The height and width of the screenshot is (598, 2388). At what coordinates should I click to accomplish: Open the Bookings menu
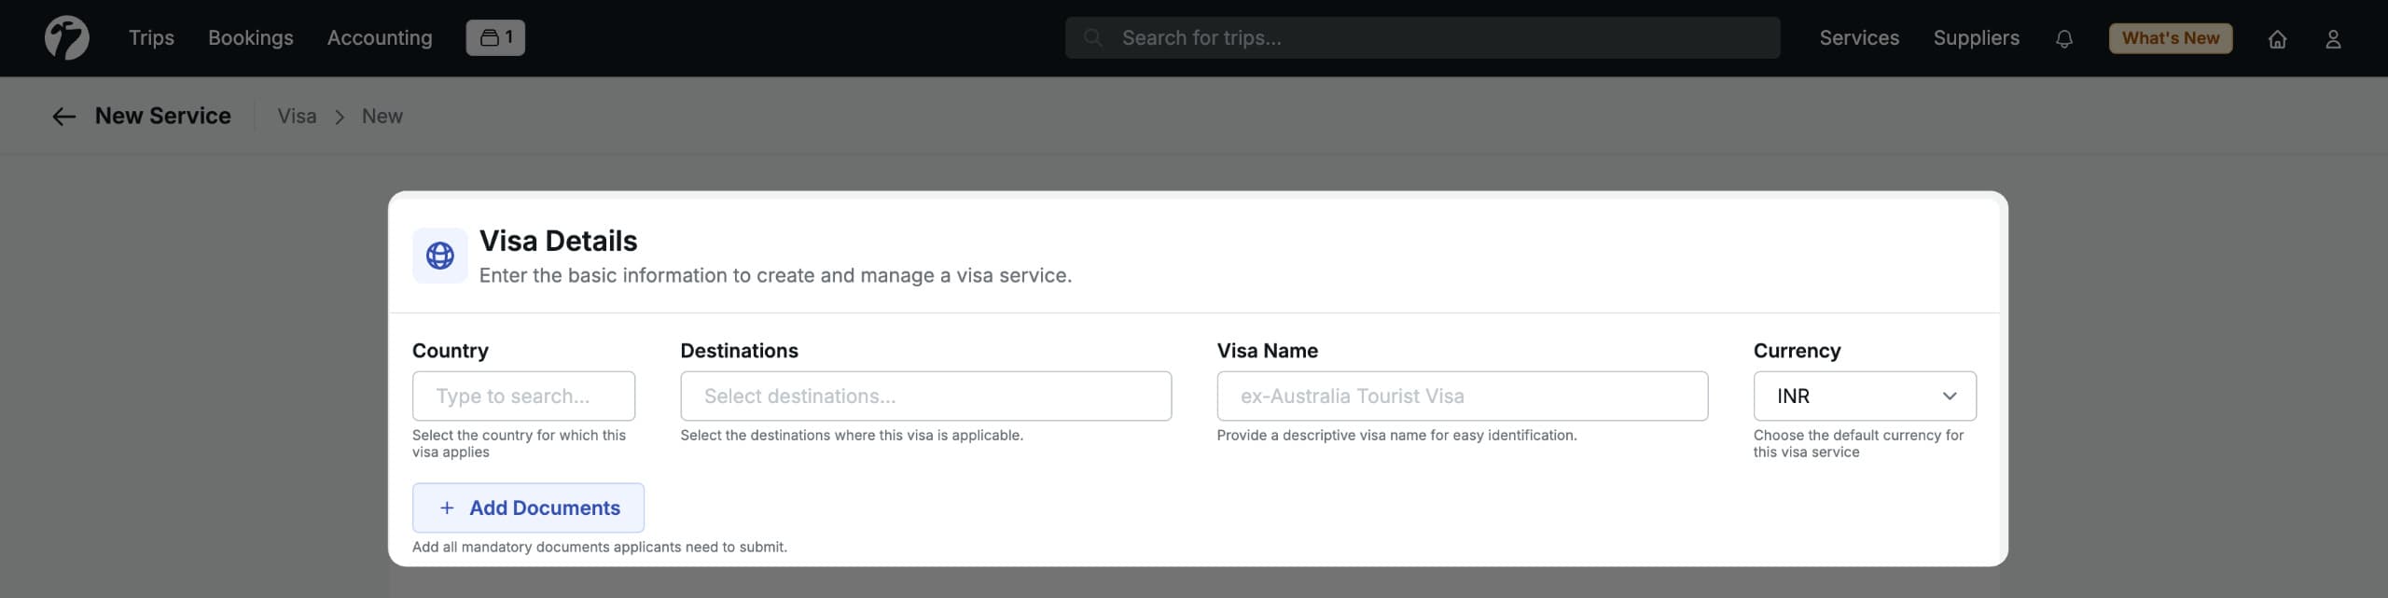[251, 38]
